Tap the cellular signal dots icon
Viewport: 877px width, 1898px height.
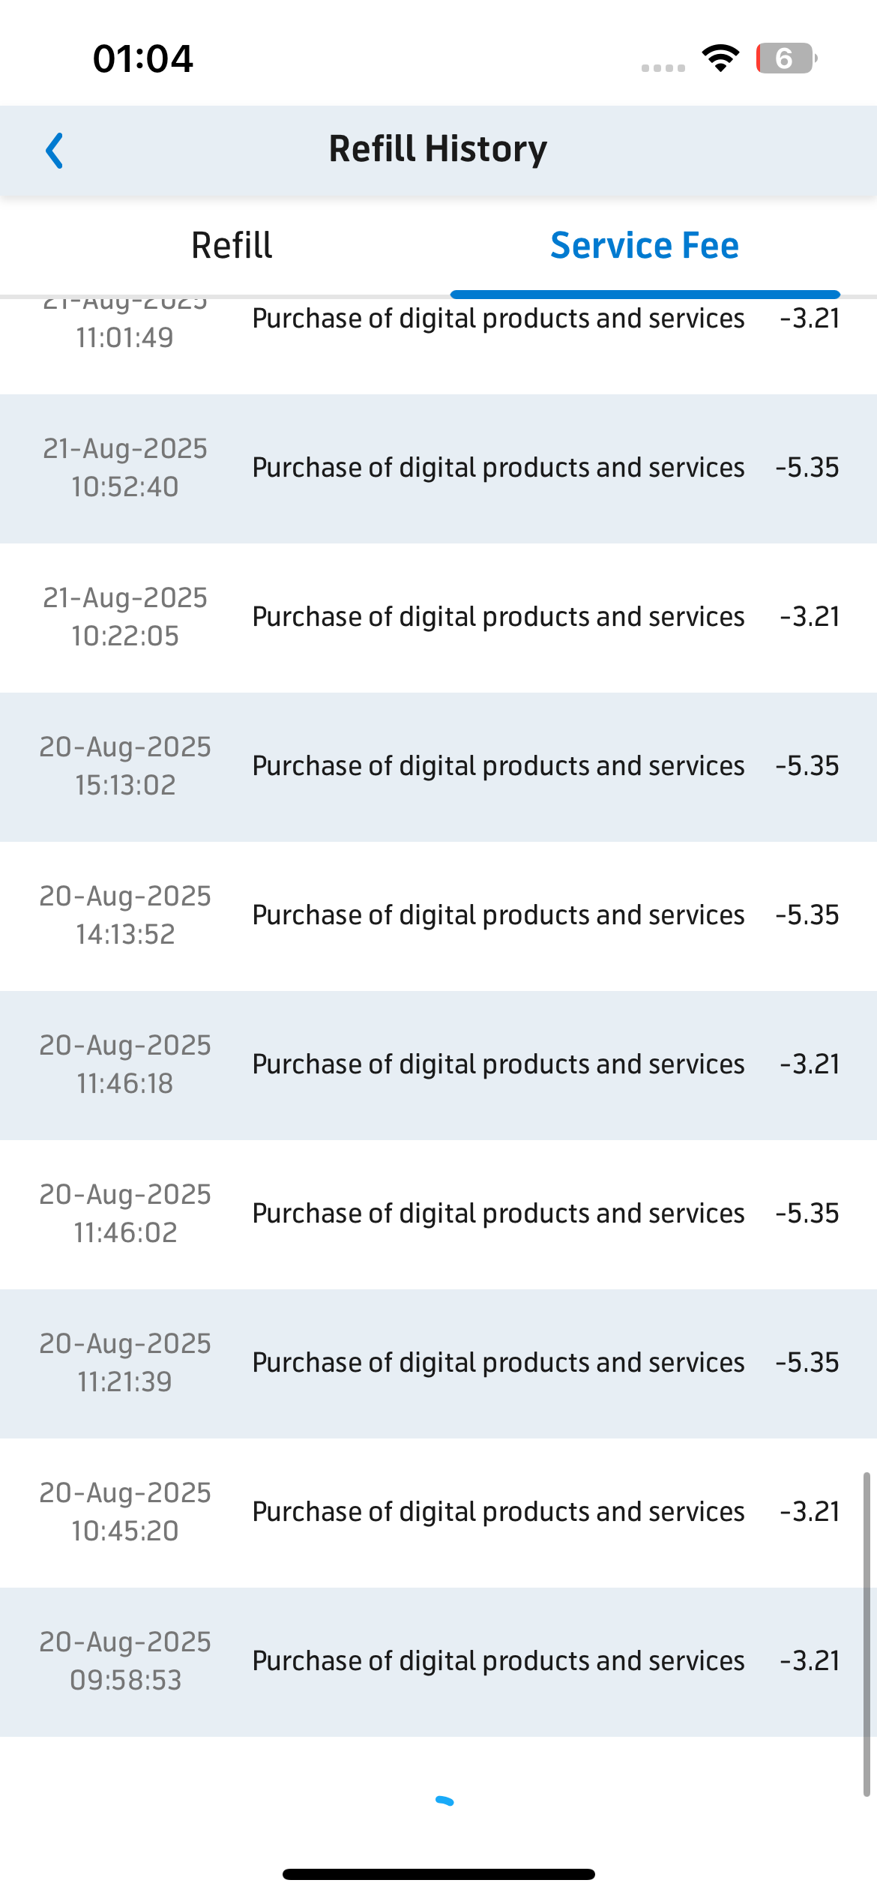click(663, 68)
